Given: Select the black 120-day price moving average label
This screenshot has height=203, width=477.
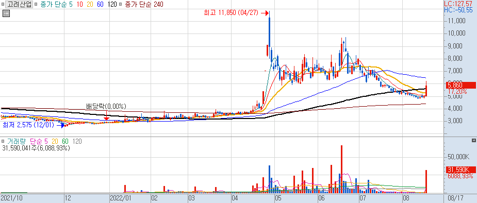Looking at the screenshot, I should pyautogui.click(x=112, y=5).
